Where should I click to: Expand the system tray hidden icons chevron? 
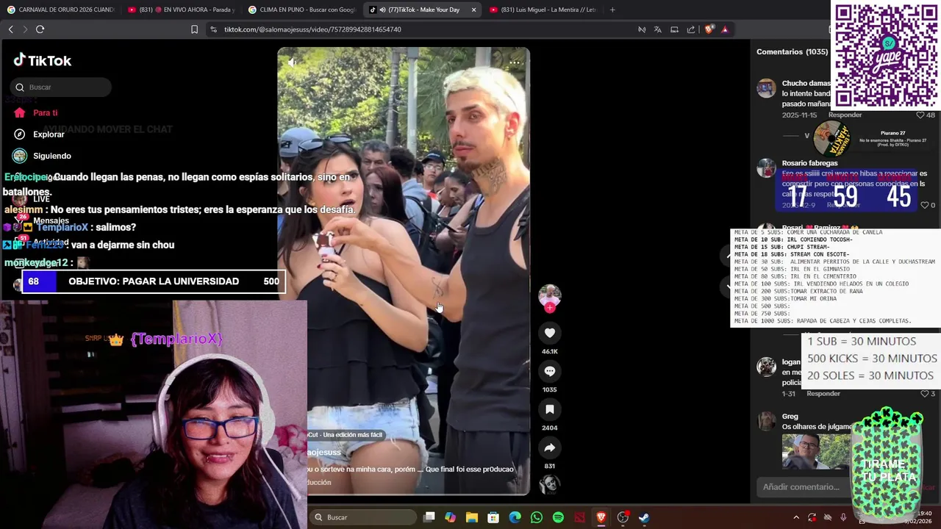click(x=796, y=517)
